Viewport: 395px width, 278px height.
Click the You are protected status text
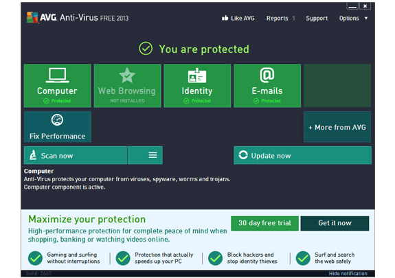click(x=204, y=49)
